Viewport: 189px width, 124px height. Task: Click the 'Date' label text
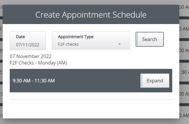point(20,37)
